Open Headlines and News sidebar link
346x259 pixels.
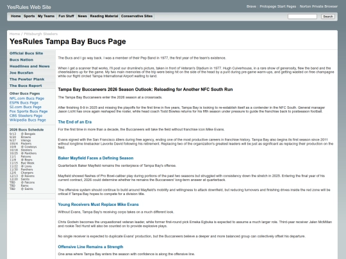point(29,67)
